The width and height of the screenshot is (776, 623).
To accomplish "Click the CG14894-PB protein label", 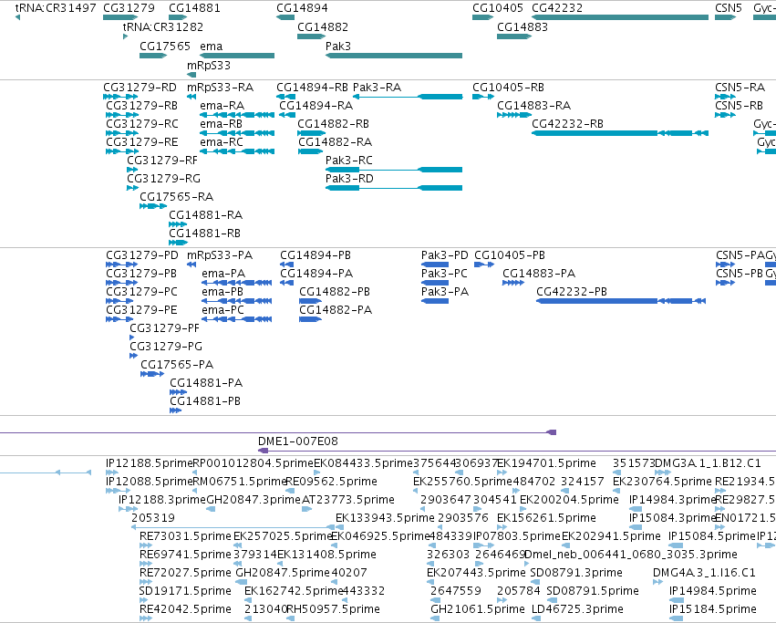I will point(316,255).
